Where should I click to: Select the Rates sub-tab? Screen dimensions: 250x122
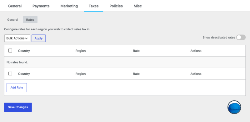(x=30, y=20)
